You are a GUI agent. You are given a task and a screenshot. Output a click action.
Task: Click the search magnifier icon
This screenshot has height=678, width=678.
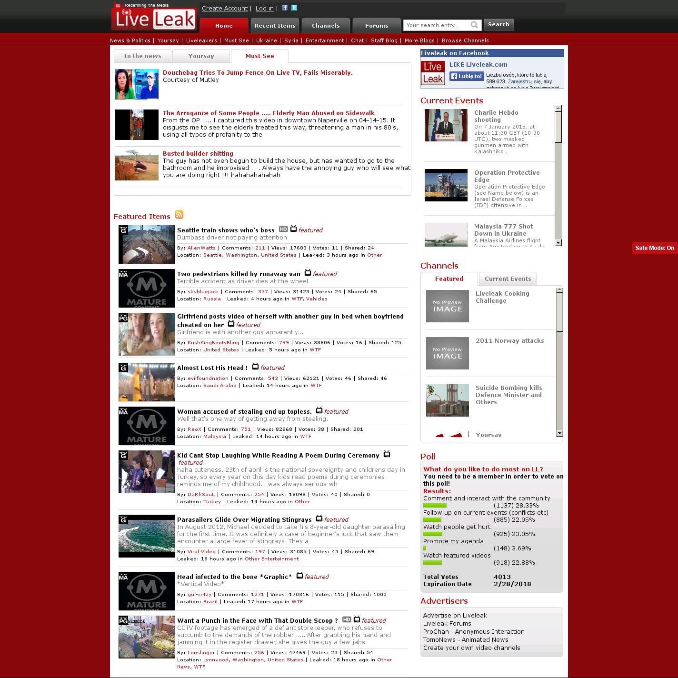pos(474,25)
